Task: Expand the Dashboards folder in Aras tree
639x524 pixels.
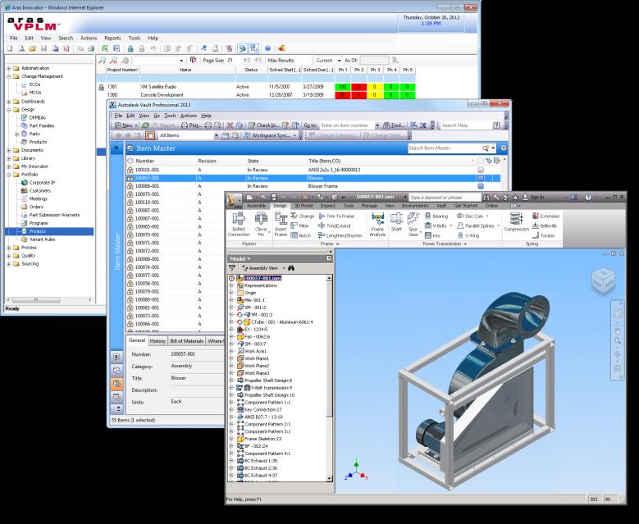Action: pyautogui.click(x=8, y=102)
